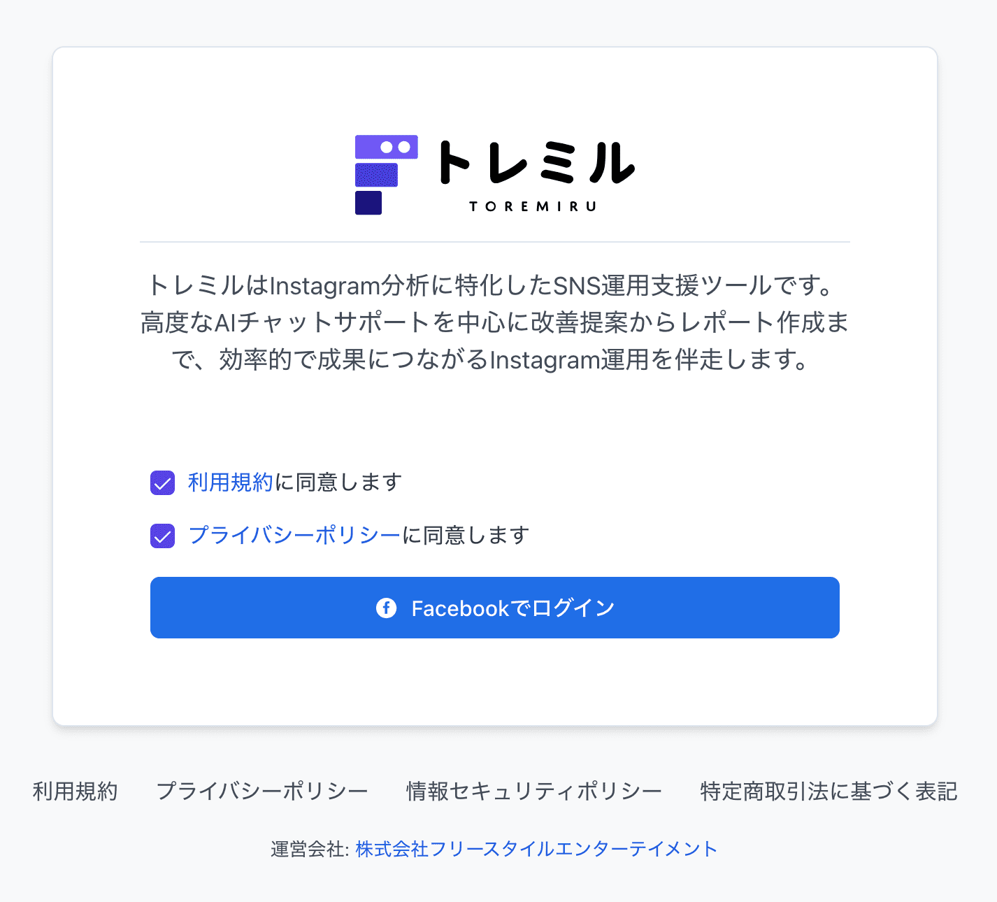This screenshot has width=997, height=902.
Task: Click the 'に同意します' label beside プライバシーポリシー
Action: tap(466, 536)
